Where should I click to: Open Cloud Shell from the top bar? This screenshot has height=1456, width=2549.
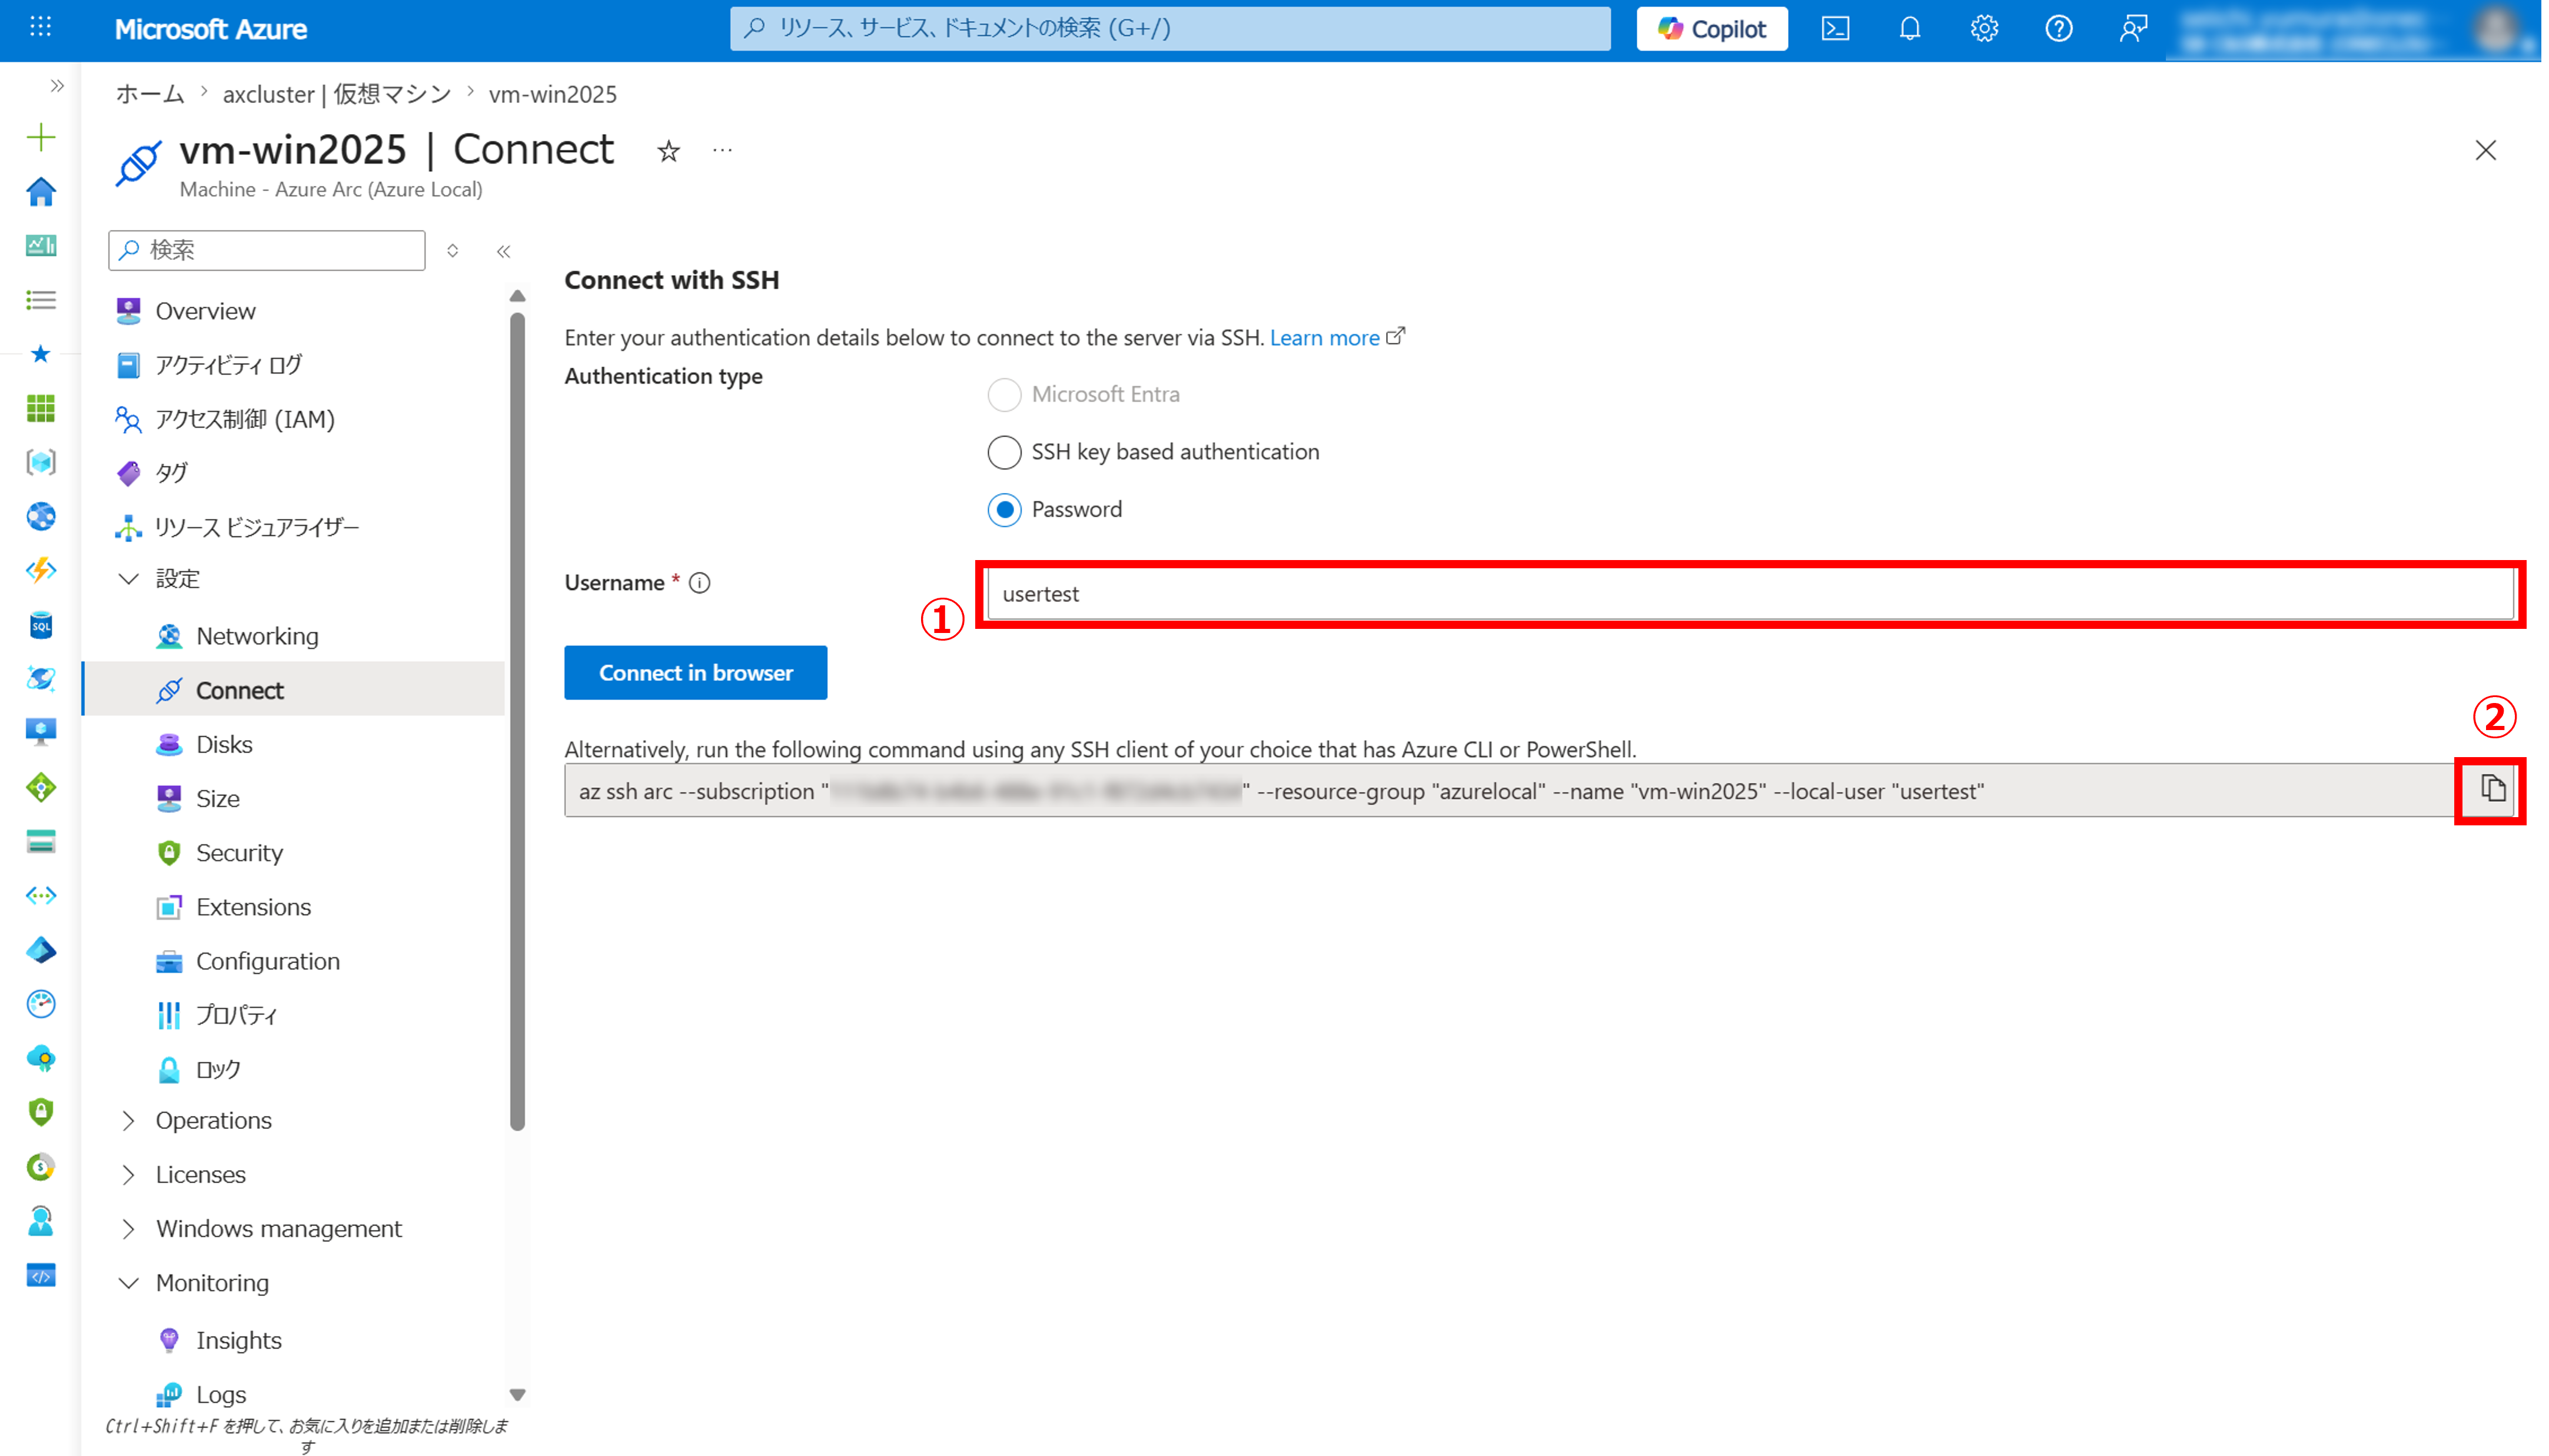pyautogui.click(x=1835, y=29)
